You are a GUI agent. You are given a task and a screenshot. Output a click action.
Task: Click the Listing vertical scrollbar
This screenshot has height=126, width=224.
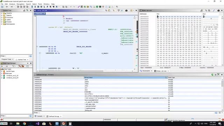pos(134,43)
